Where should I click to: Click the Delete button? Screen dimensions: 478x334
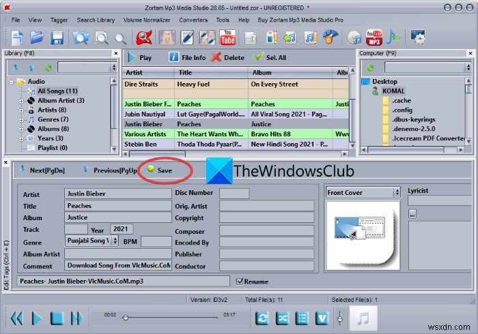[227, 57]
